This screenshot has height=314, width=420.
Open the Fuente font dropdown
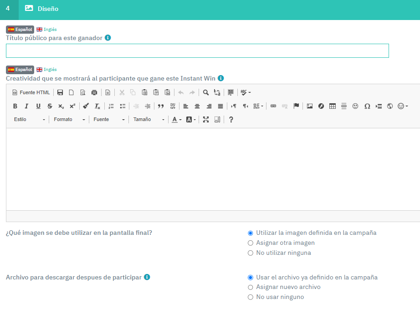[x=109, y=119]
